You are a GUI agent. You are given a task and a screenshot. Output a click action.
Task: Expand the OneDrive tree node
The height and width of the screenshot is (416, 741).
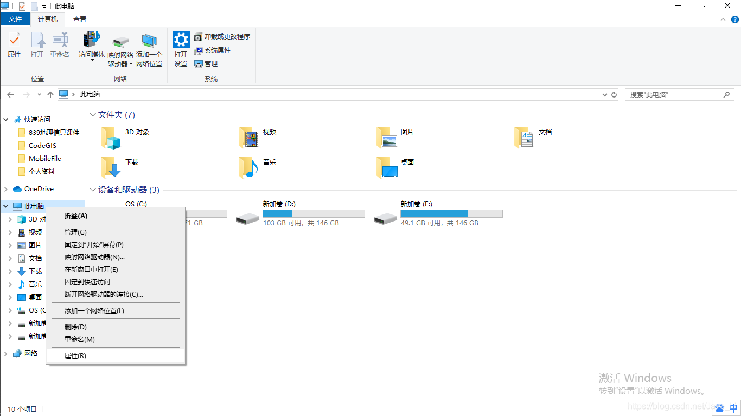(6, 189)
